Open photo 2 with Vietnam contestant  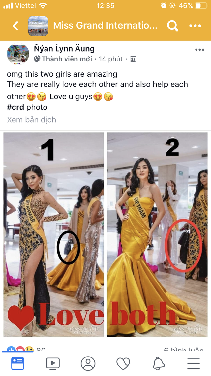click(x=157, y=235)
